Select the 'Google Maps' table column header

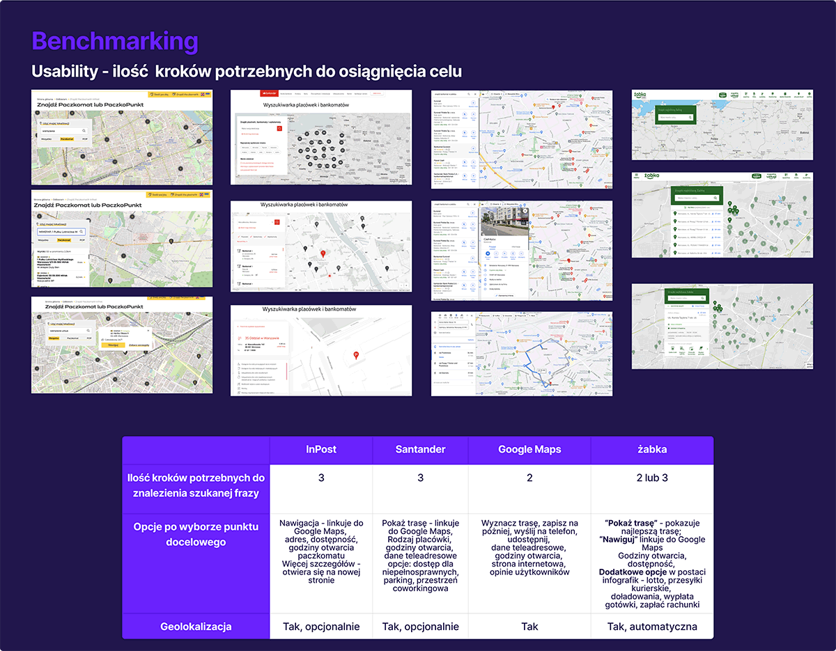click(x=529, y=450)
